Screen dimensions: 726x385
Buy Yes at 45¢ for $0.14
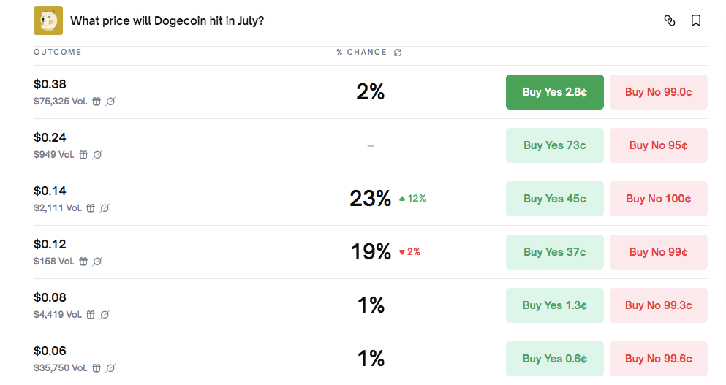[x=555, y=199]
